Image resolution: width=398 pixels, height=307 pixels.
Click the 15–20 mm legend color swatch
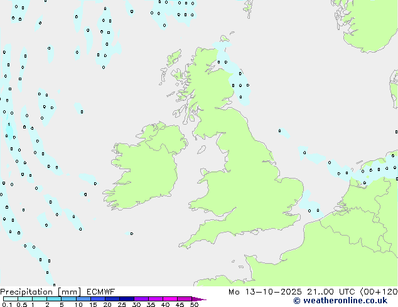click(98, 299)
